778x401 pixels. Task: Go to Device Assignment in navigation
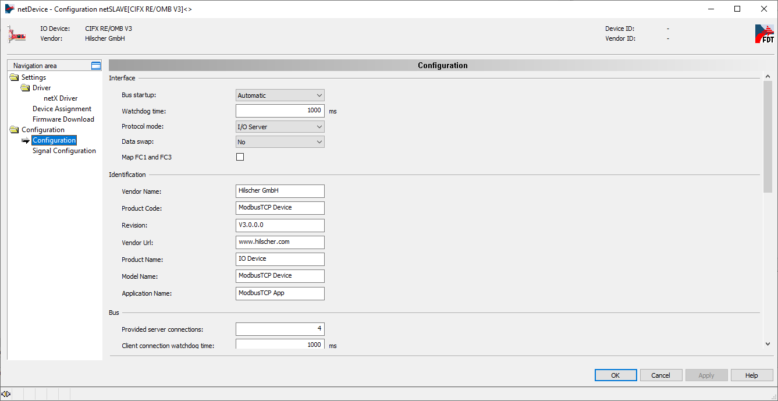click(x=62, y=109)
